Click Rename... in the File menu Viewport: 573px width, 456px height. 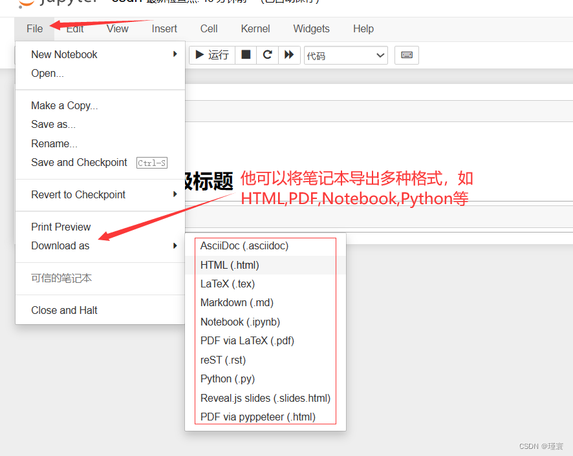coord(52,143)
